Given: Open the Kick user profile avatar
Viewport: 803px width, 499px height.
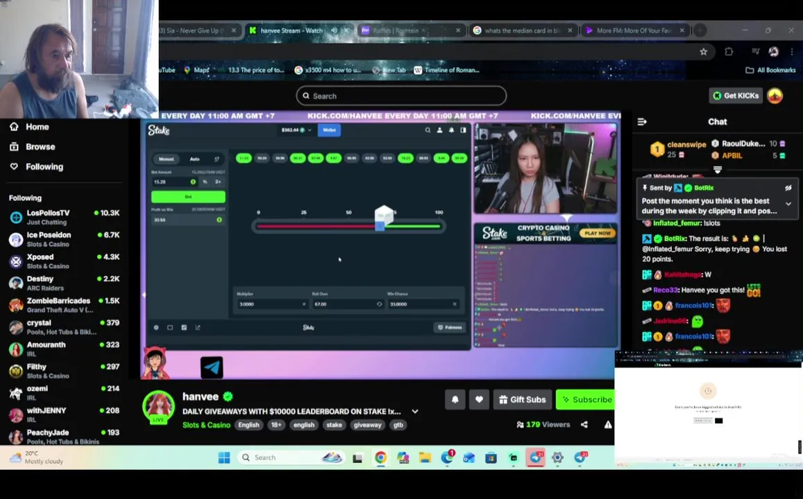Looking at the screenshot, I should click(x=775, y=96).
